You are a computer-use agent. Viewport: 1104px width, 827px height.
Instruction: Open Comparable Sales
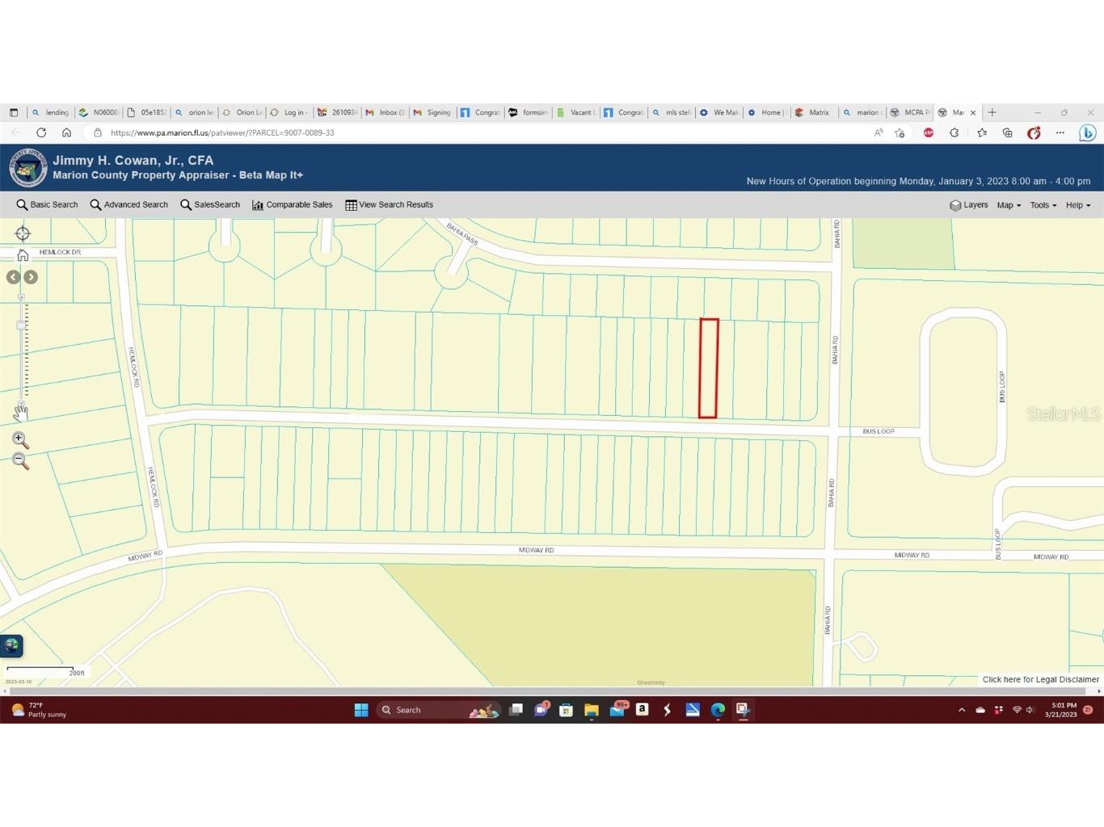coord(292,205)
